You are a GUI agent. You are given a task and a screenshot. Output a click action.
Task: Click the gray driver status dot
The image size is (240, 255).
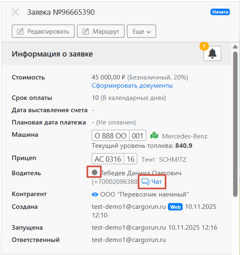[x=95, y=172]
